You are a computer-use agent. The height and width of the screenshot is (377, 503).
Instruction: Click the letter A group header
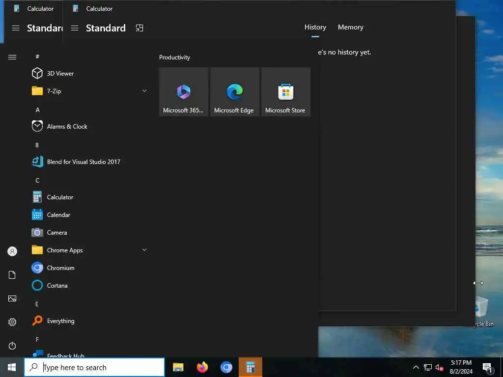point(37,109)
